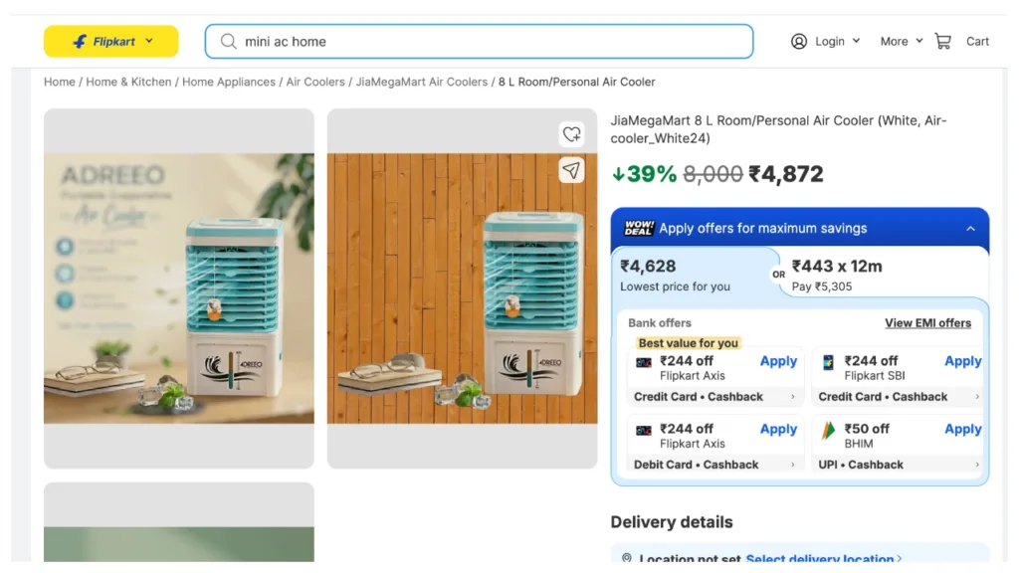The height and width of the screenshot is (573, 1019).
Task: Open the View EMI offers link
Action: (x=927, y=323)
